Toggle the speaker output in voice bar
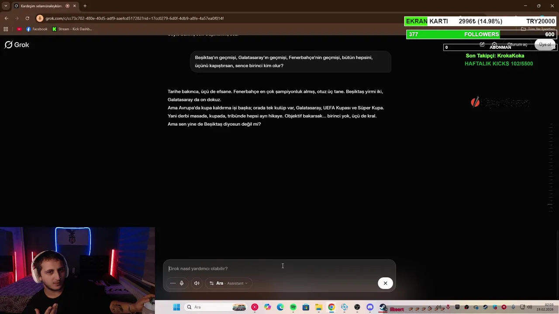 [197, 283]
